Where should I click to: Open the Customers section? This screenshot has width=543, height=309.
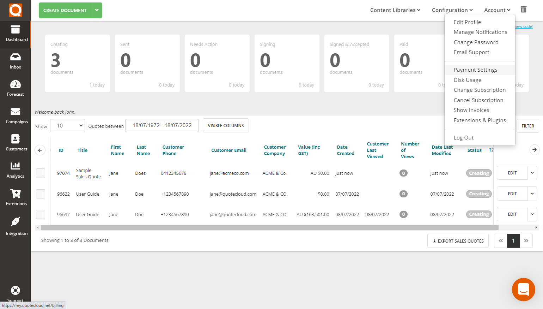pos(16,143)
